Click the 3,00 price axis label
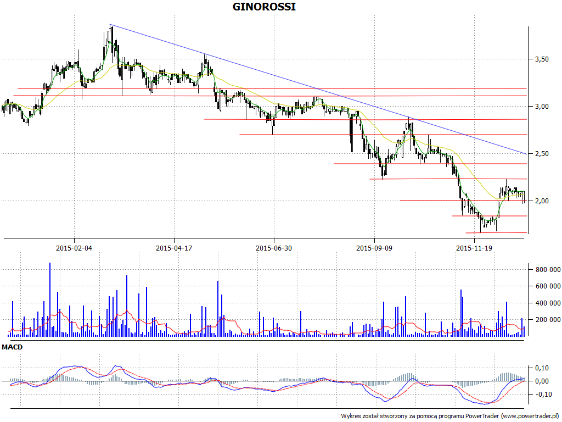The width and height of the screenshot is (562, 422). (542, 107)
